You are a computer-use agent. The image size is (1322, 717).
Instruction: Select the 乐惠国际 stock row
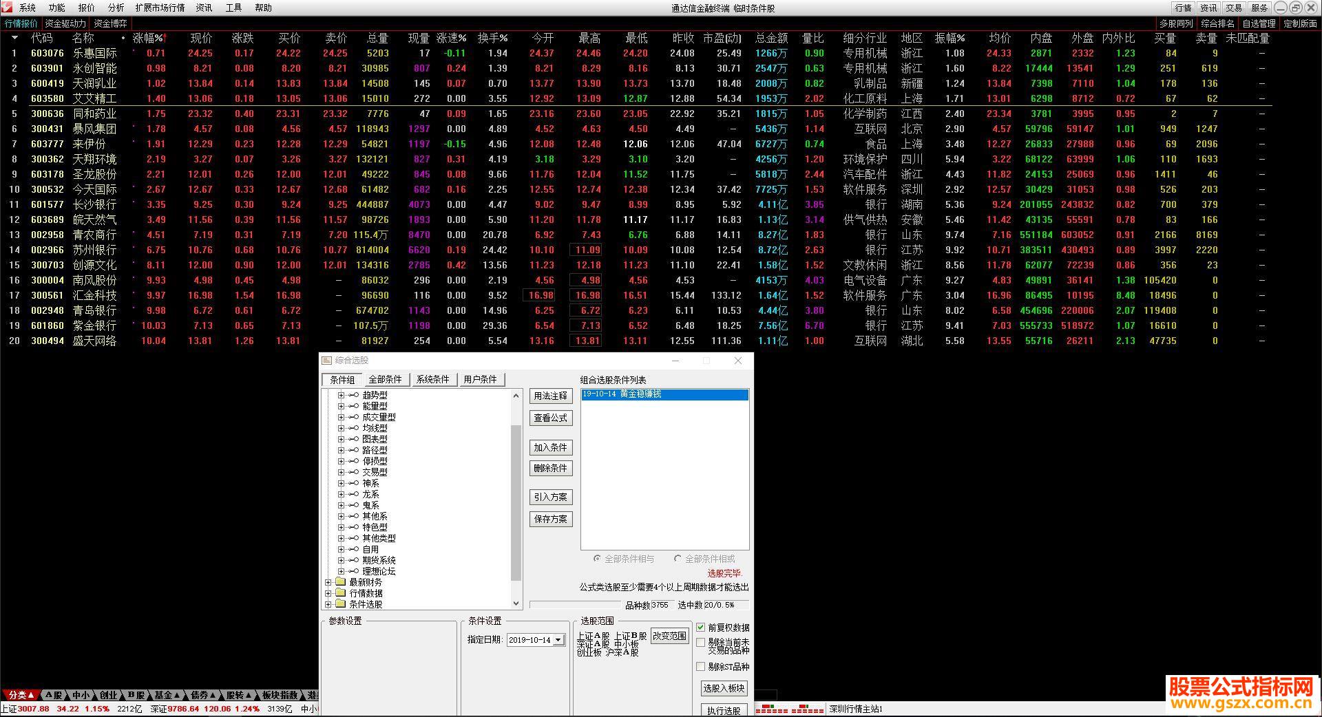coord(637,53)
